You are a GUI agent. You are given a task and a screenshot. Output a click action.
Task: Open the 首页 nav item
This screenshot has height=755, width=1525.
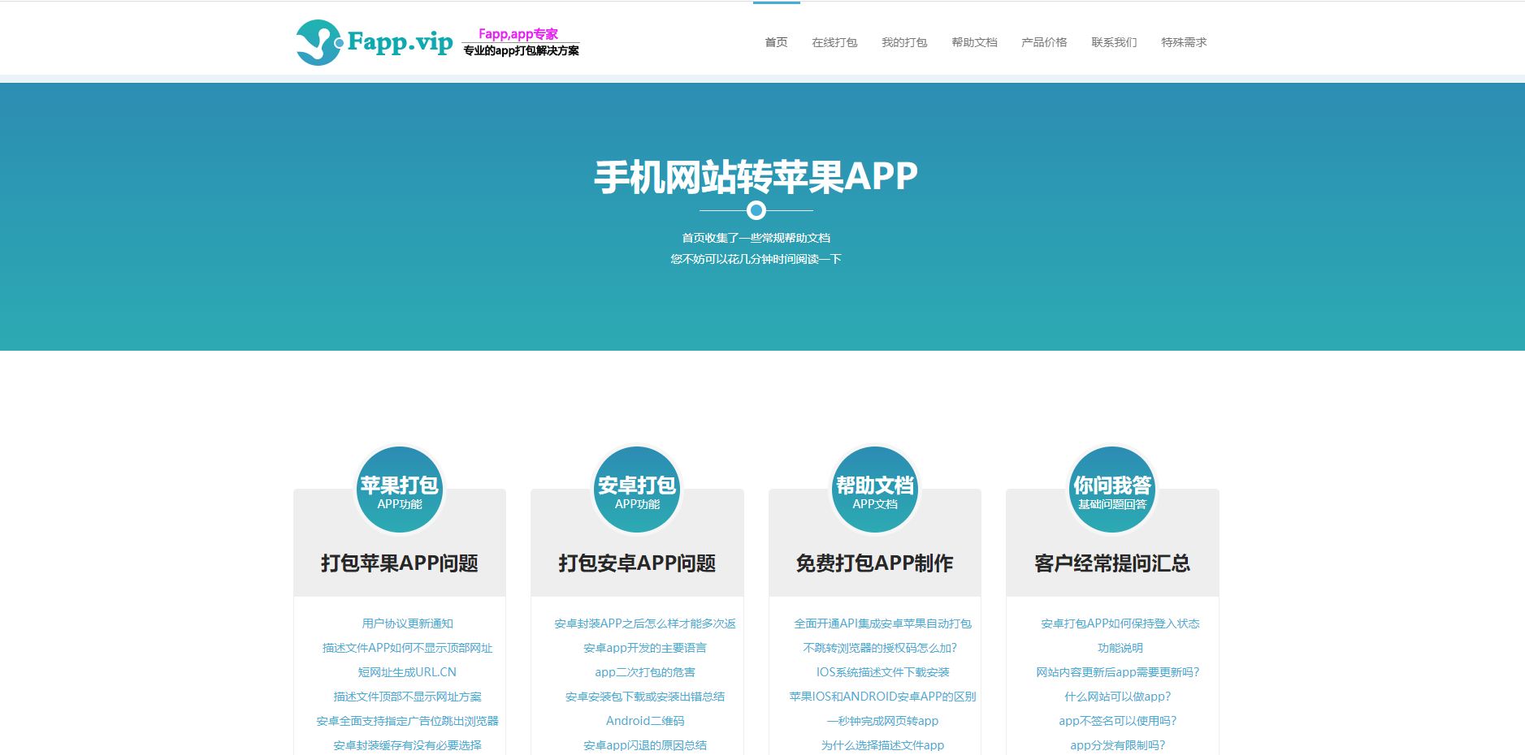point(776,42)
